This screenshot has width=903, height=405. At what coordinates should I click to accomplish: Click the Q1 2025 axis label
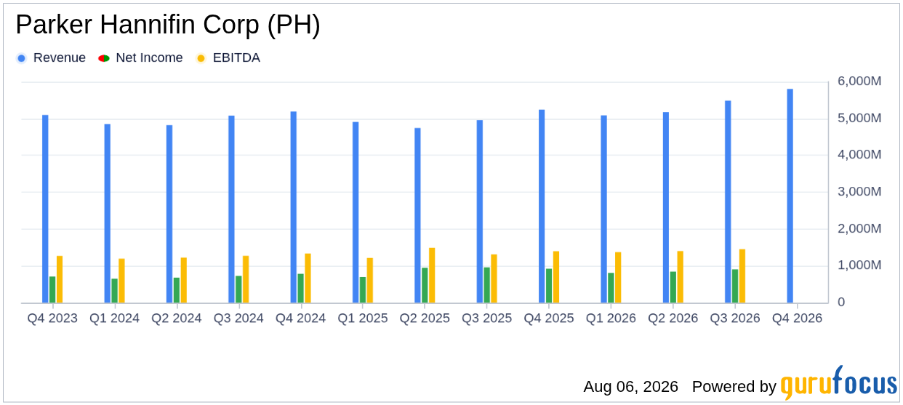[363, 318]
